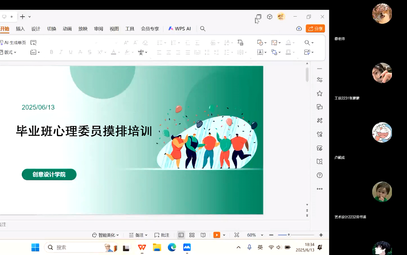The image size is (407, 255).
Task: Expand the 版式 layout dropdown
Action: (x=9, y=52)
